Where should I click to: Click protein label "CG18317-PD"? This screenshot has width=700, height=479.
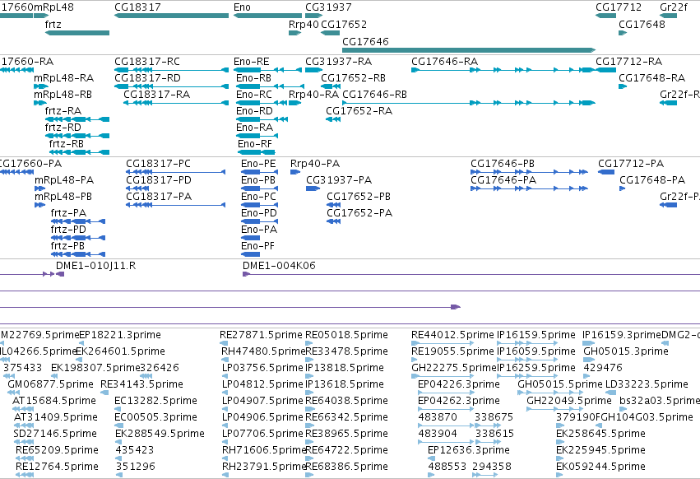(159, 180)
